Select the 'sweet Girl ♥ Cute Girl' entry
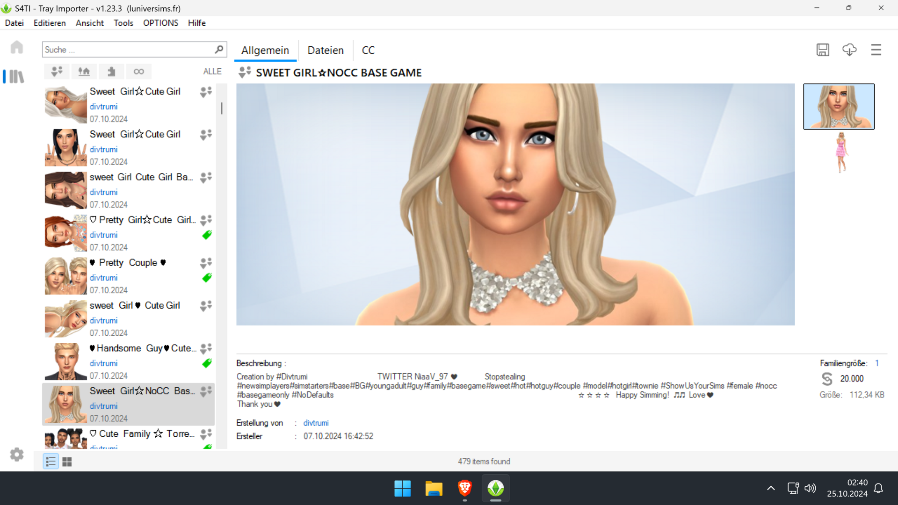This screenshot has height=505, width=898. coord(129,319)
